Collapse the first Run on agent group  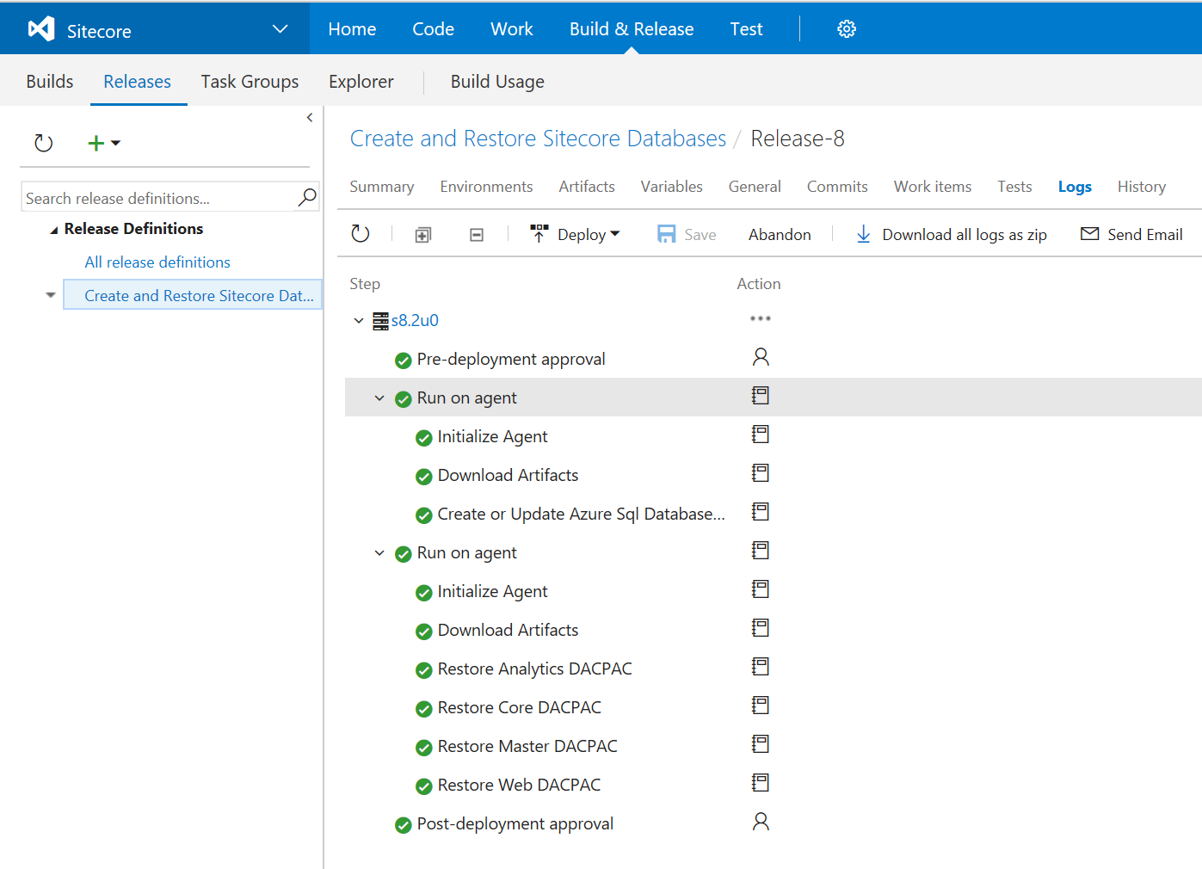[x=379, y=398]
